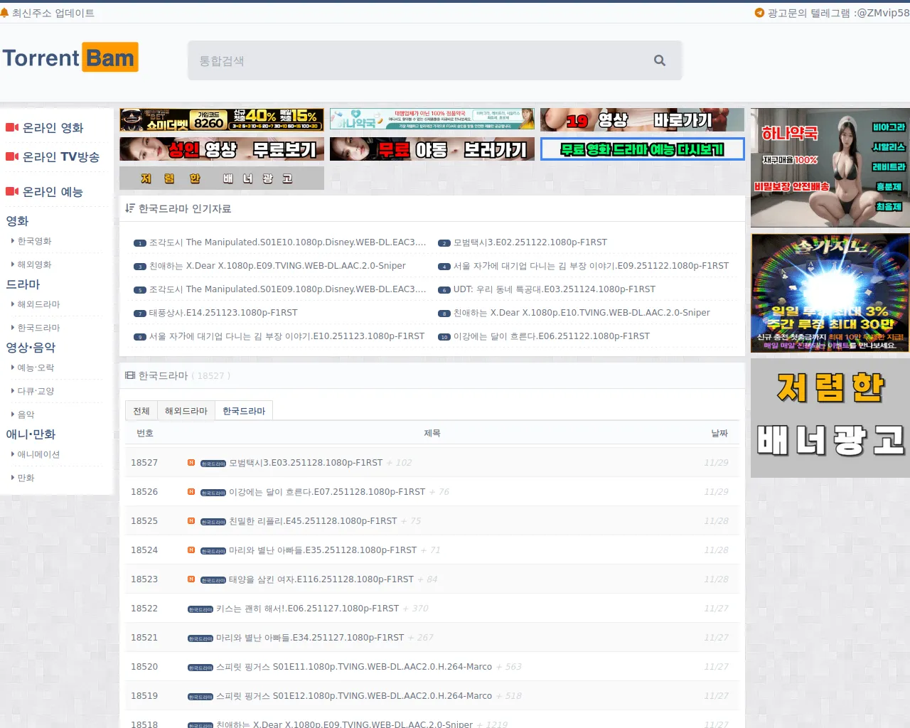This screenshot has width=910, height=728.
Task: Click the search magnifier icon
Action: (660, 61)
